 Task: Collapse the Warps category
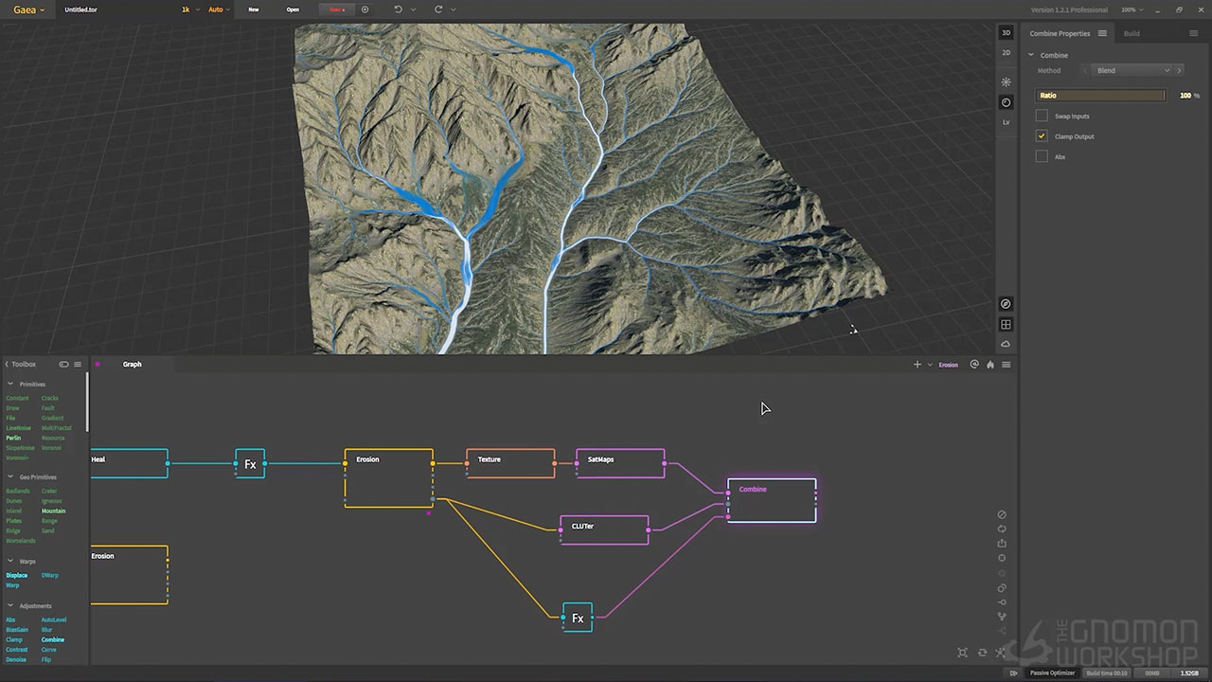coord(10,562)
